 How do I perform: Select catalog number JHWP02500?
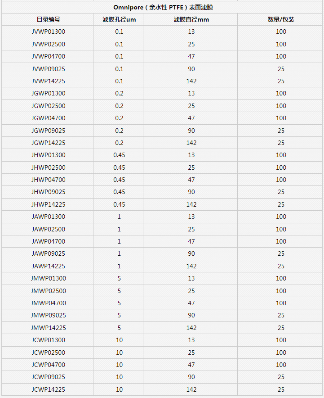point(49,167)
